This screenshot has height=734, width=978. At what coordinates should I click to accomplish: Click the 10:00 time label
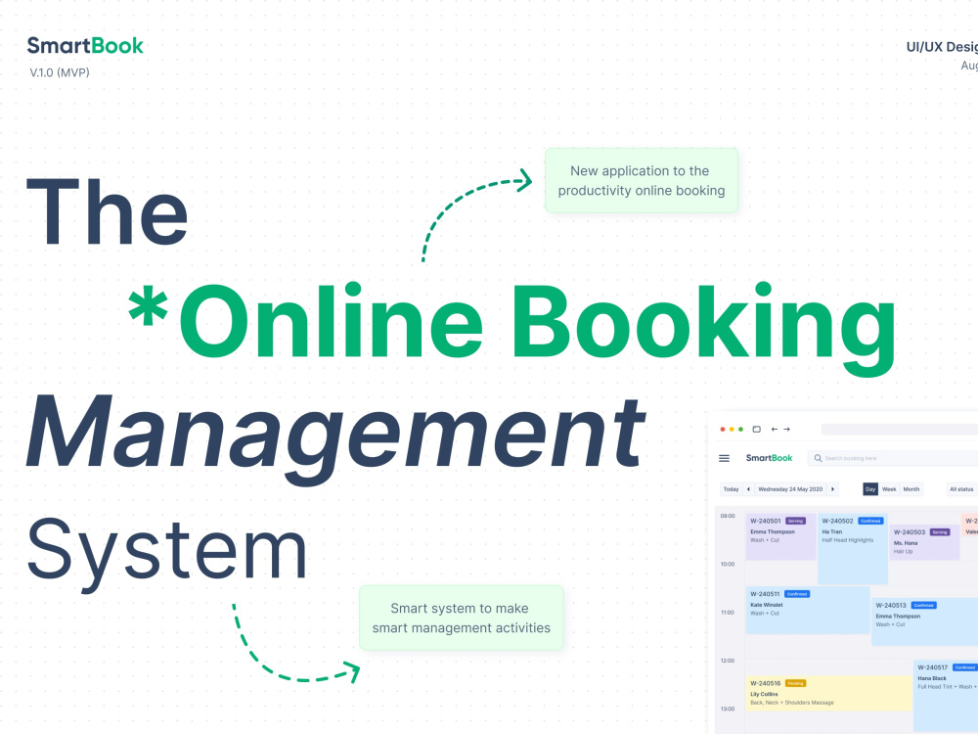728,565
